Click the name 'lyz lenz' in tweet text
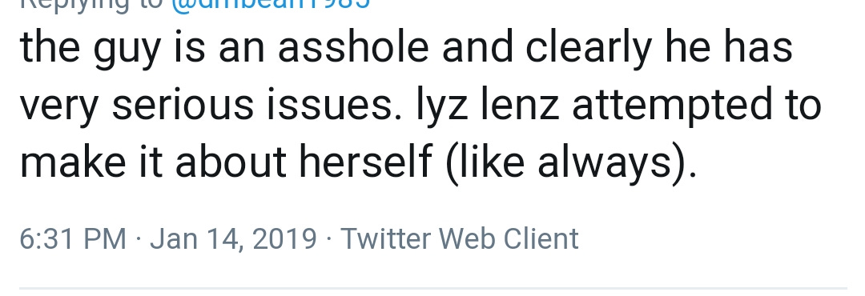 click(488, 105)
